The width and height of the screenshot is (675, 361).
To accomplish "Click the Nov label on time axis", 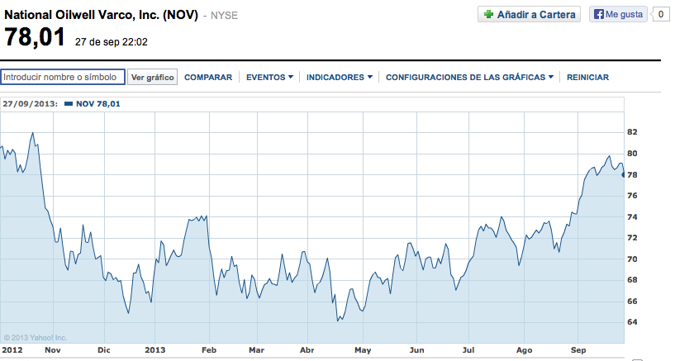I will 53,349.
